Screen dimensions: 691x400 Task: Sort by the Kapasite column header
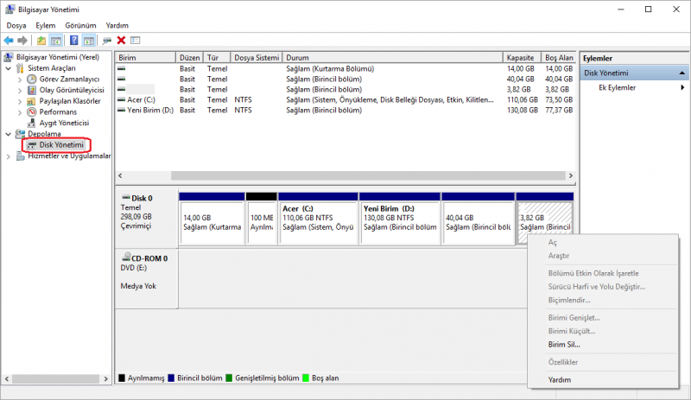click(522, 58)
